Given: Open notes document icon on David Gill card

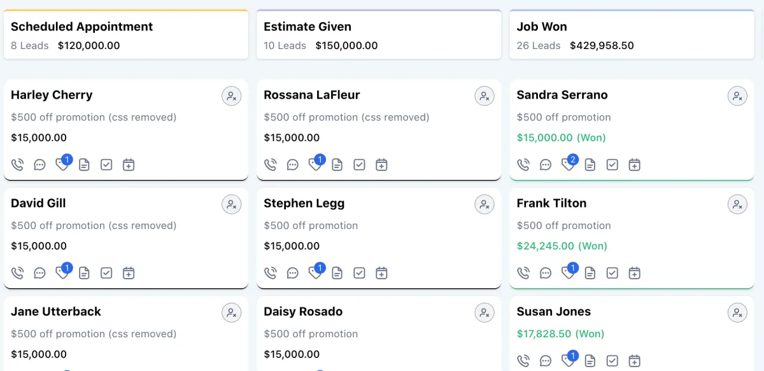Looking at the screenshot, I should [x=84, y=273].
